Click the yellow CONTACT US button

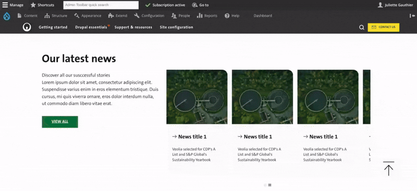pos(384,27)
